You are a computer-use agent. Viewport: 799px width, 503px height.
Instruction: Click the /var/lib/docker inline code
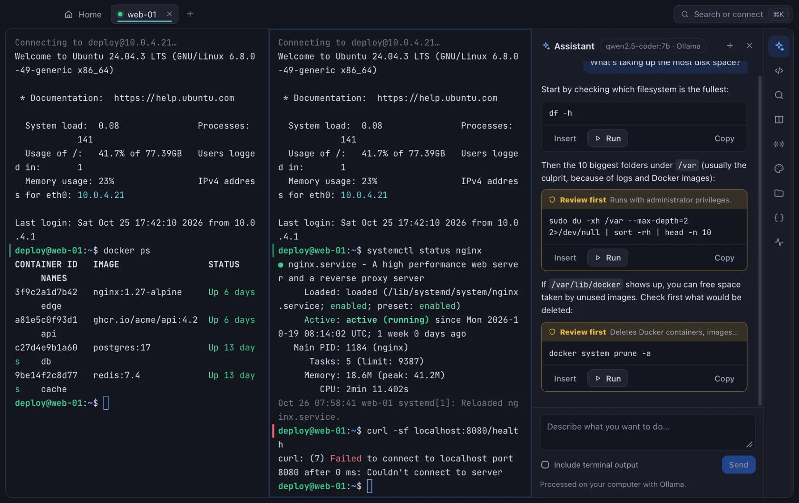[586, 285]
